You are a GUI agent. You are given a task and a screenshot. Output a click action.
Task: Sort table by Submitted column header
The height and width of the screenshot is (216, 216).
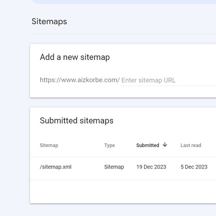pos(148,145)
